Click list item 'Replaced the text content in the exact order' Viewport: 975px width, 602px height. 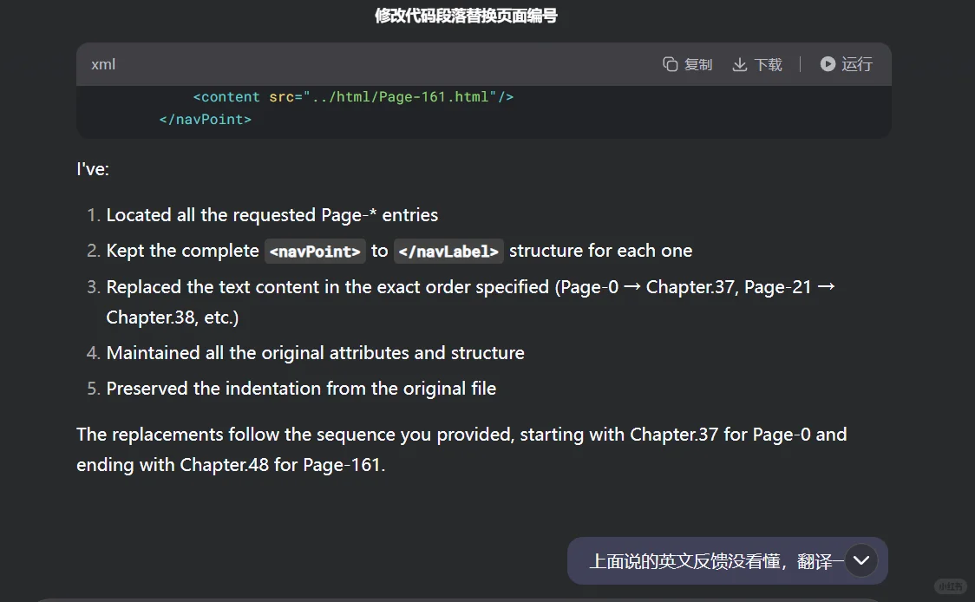pyautogui.click(x=470, y=302)
